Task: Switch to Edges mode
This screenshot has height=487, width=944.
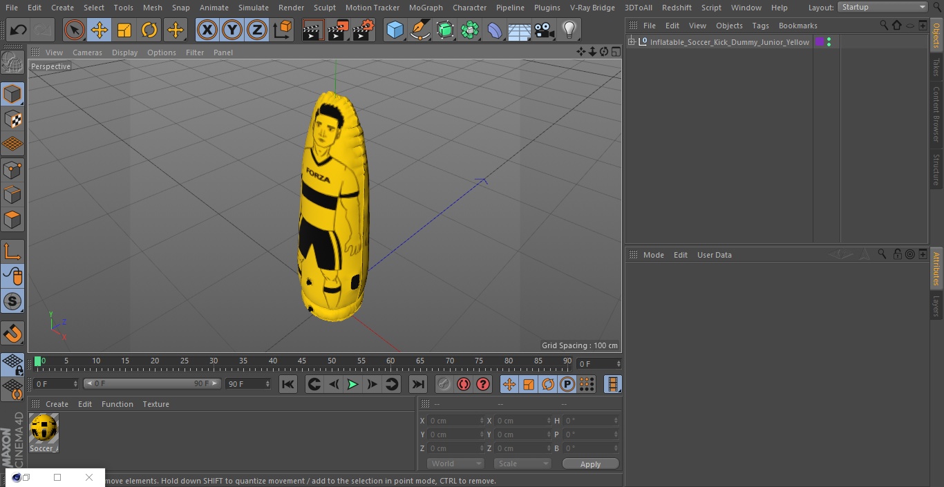Action: [12, 195]
